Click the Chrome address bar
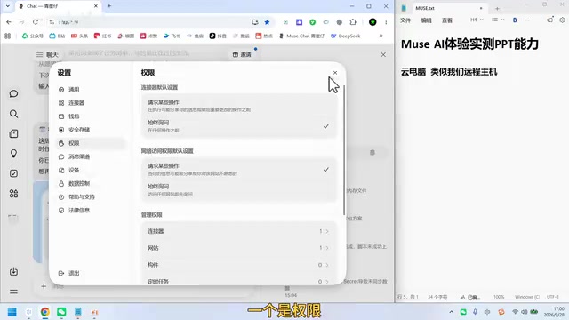569x320 pixels. tap(152, 22)
